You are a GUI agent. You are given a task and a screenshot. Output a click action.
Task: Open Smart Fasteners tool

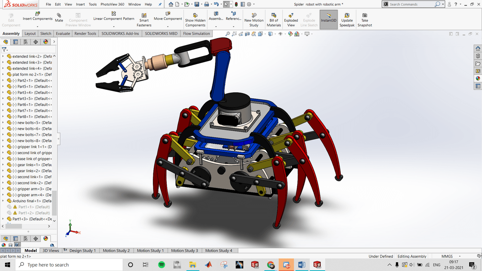pyautogui.click(x=144, y=20)
